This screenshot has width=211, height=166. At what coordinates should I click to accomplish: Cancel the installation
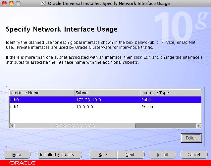194,155
